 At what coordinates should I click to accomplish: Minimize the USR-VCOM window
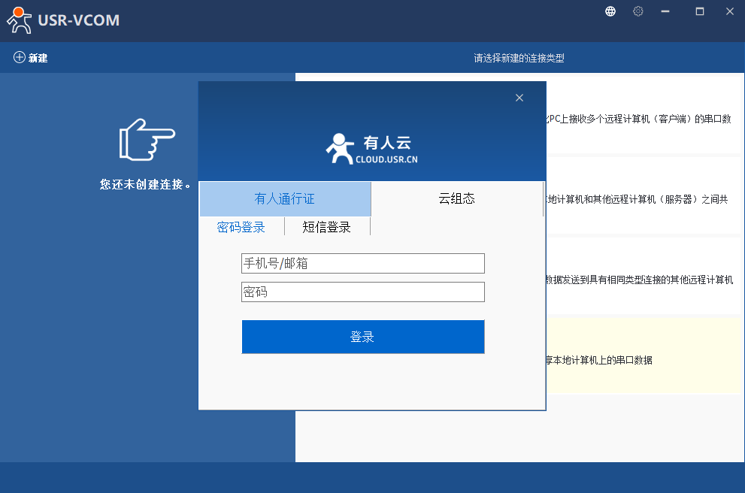pos(665,11)
